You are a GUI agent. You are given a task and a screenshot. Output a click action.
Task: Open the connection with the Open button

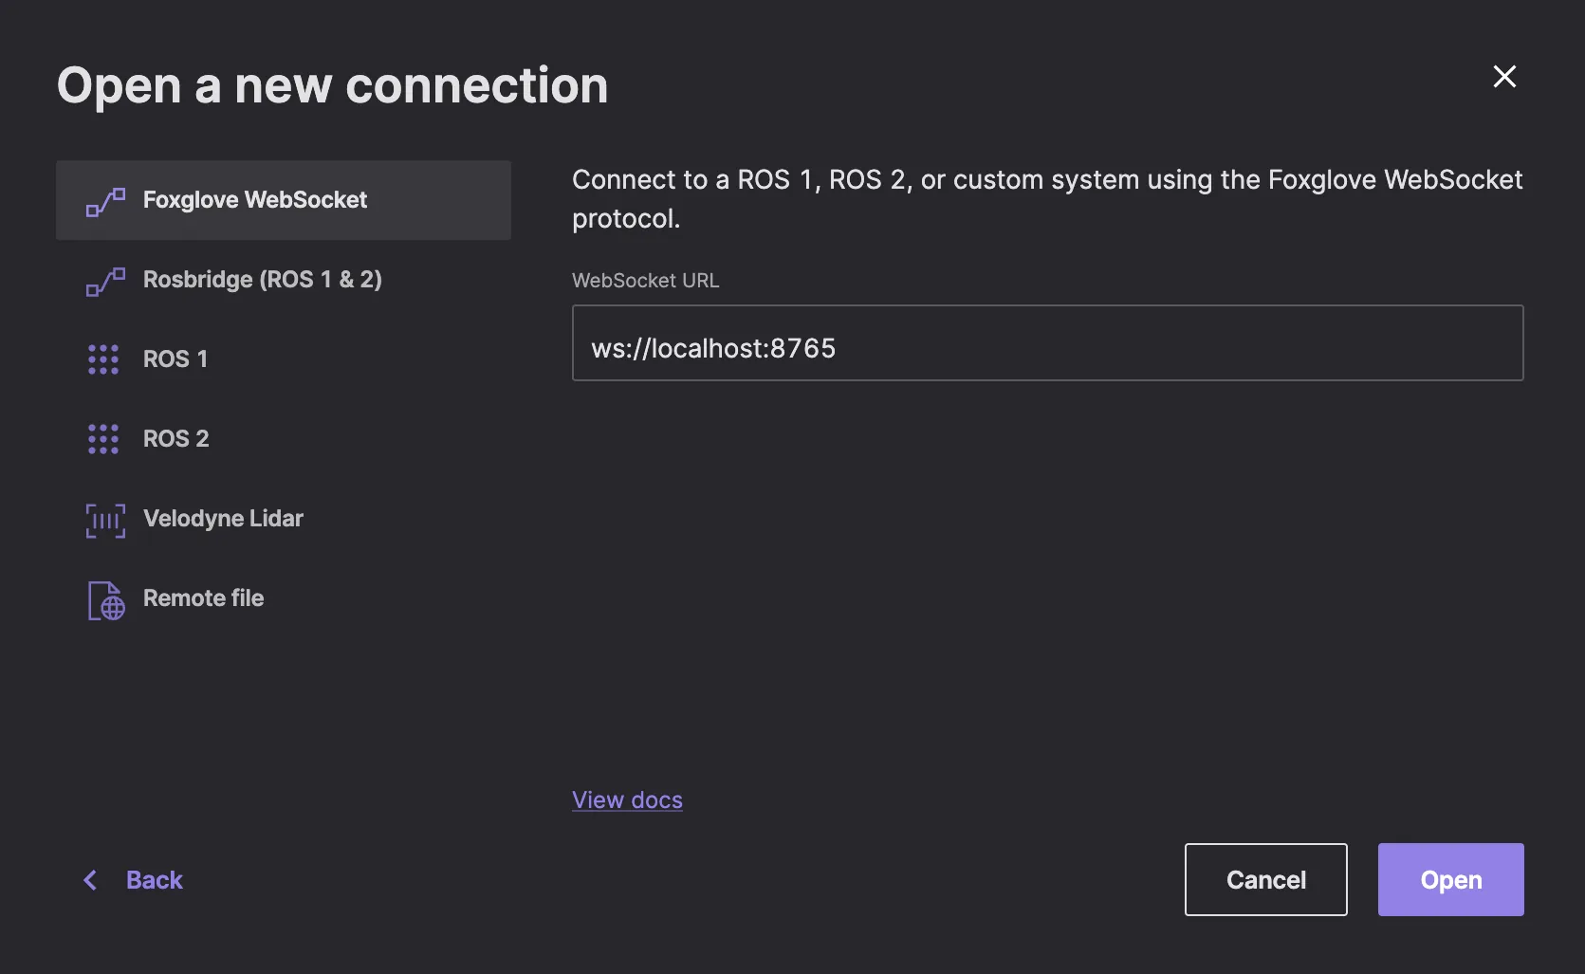point(1450,879)
